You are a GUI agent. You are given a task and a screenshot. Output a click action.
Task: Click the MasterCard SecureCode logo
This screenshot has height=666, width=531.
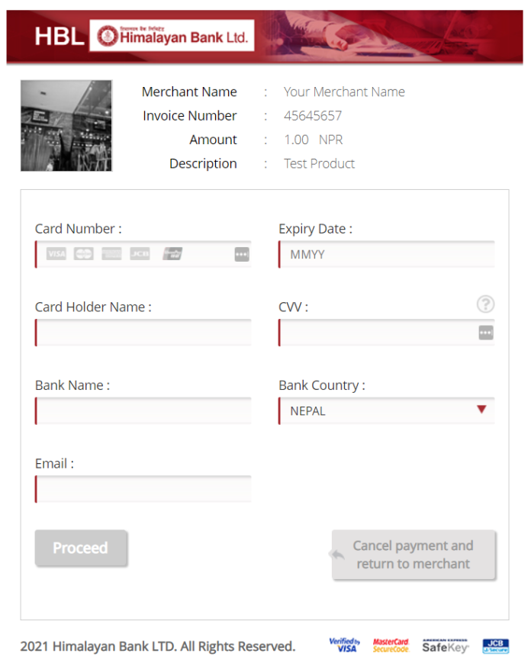point(391,645)
